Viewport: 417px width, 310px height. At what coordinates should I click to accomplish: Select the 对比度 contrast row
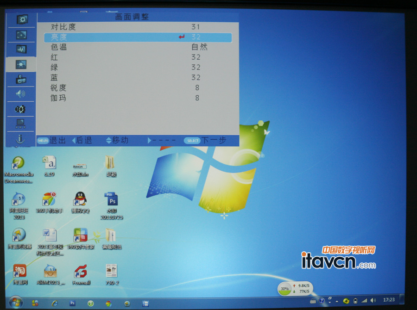click(x=138, y=27)
